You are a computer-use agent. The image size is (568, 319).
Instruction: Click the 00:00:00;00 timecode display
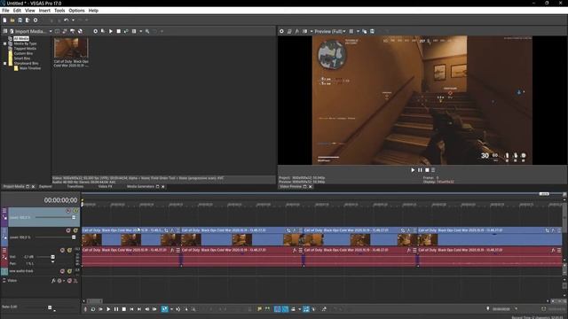coord(60,200)
